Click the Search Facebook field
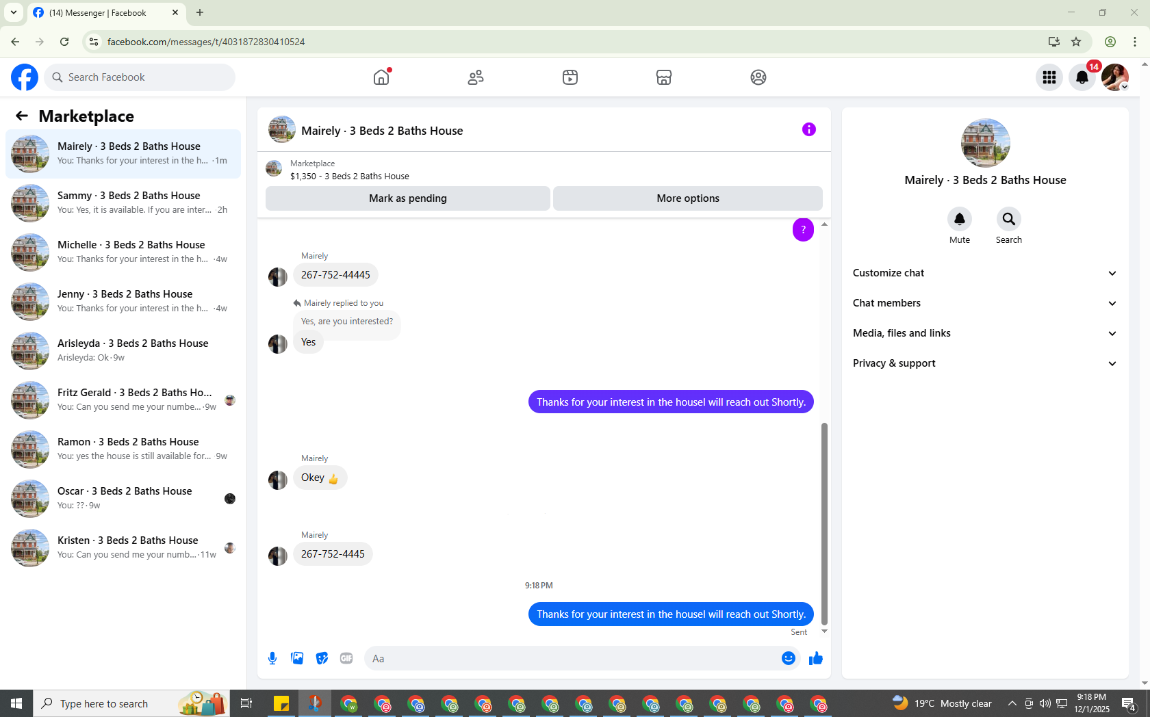 coord(140,77)
